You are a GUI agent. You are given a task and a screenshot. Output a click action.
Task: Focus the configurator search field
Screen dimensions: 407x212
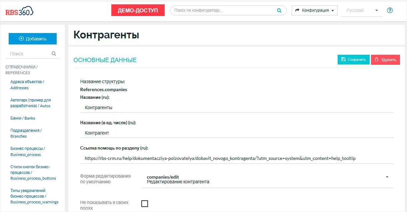point(223,10)
